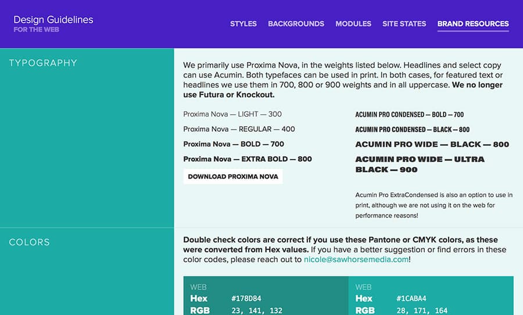Click the Design Guidelines logo title
The height and width of the screenshot is (315, 523).
coord(53,20)
